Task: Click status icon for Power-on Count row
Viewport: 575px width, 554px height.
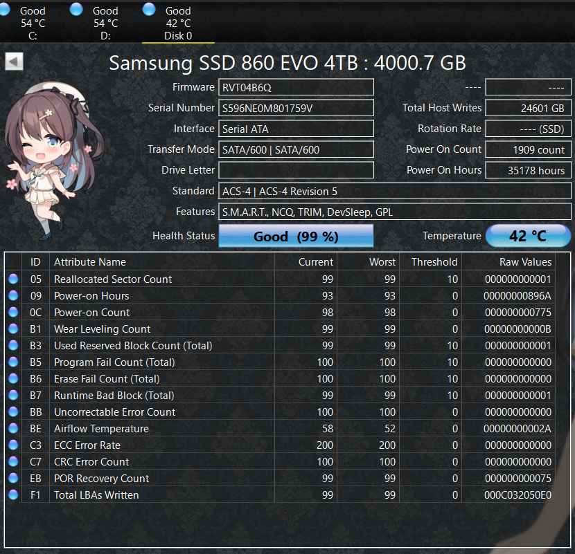Action: pyautogui.click(x=13, y=312)
